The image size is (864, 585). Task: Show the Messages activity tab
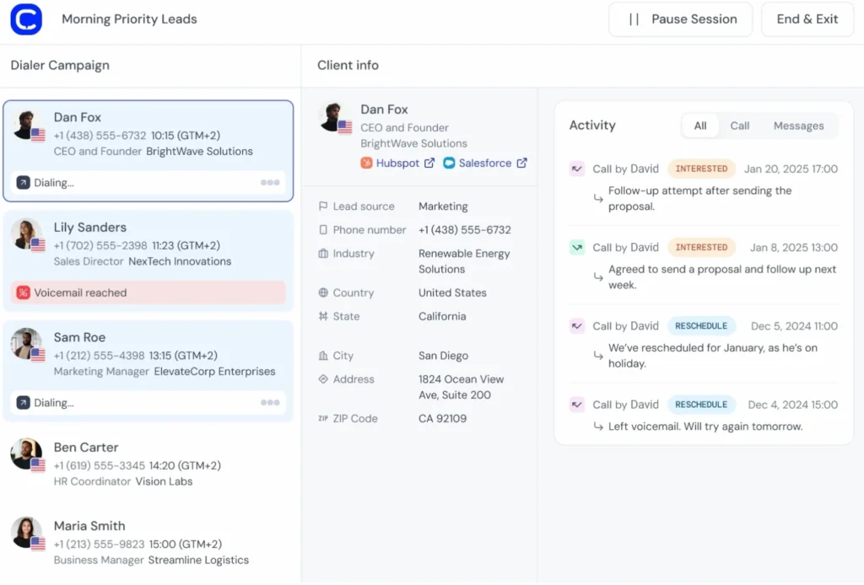pos(798,126)
